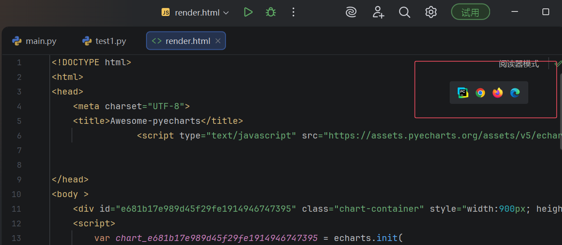Click the <script> tag on line 12
Viewport: 562px width, 245px height.
tap(94, 223)
